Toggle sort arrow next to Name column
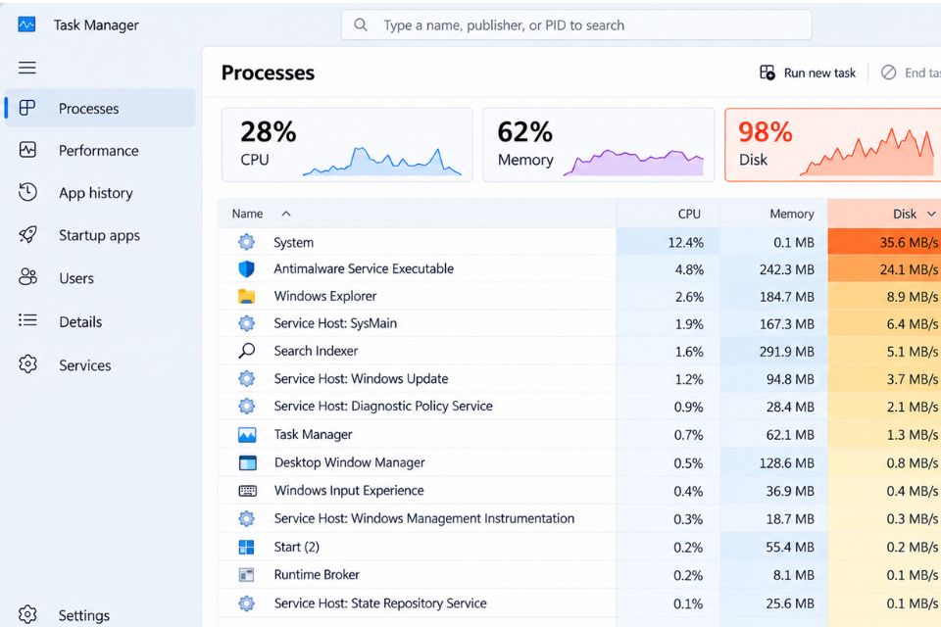Viewport: 941px width, 627px height. point(286,214)
